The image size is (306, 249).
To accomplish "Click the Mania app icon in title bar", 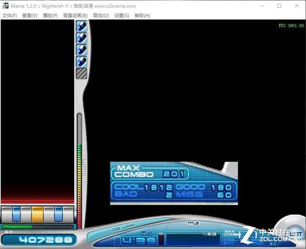I will pyautogui.click(x=5, y=6).
